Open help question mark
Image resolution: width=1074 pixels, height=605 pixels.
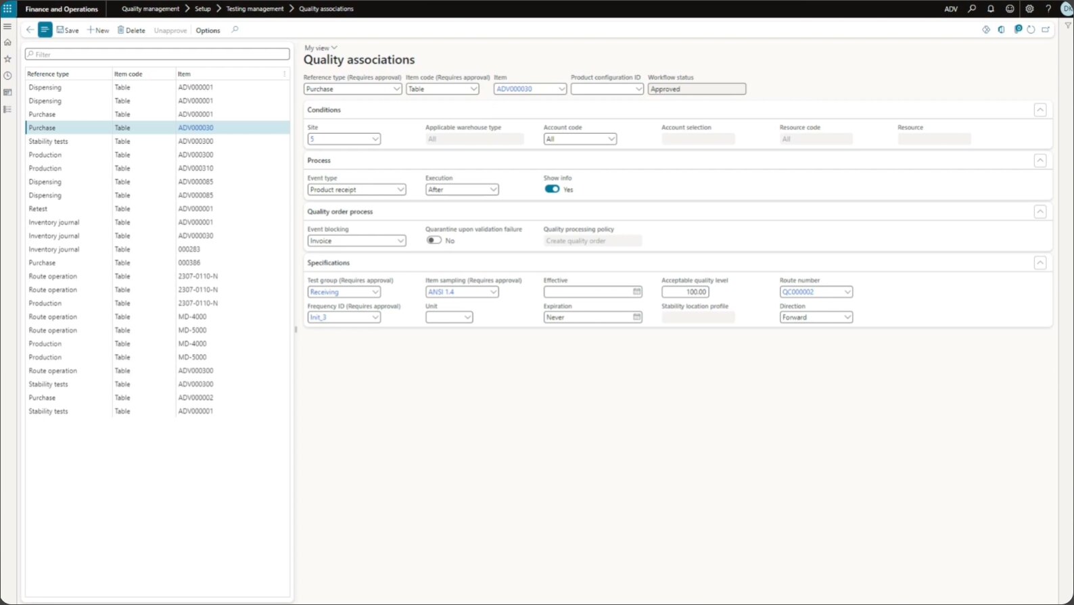(x=1048, y=9)
